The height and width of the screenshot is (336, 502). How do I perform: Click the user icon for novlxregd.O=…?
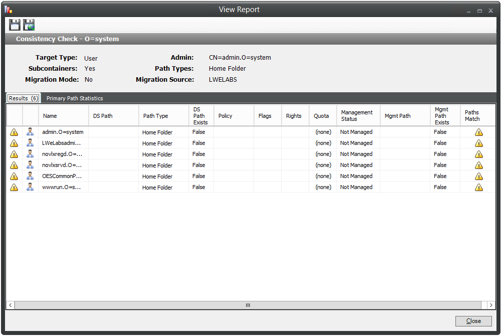[x=30, y=154]
